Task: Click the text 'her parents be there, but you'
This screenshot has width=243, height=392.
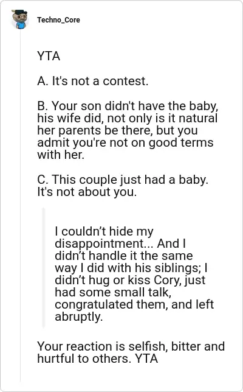Action: (x=117, y=130)
